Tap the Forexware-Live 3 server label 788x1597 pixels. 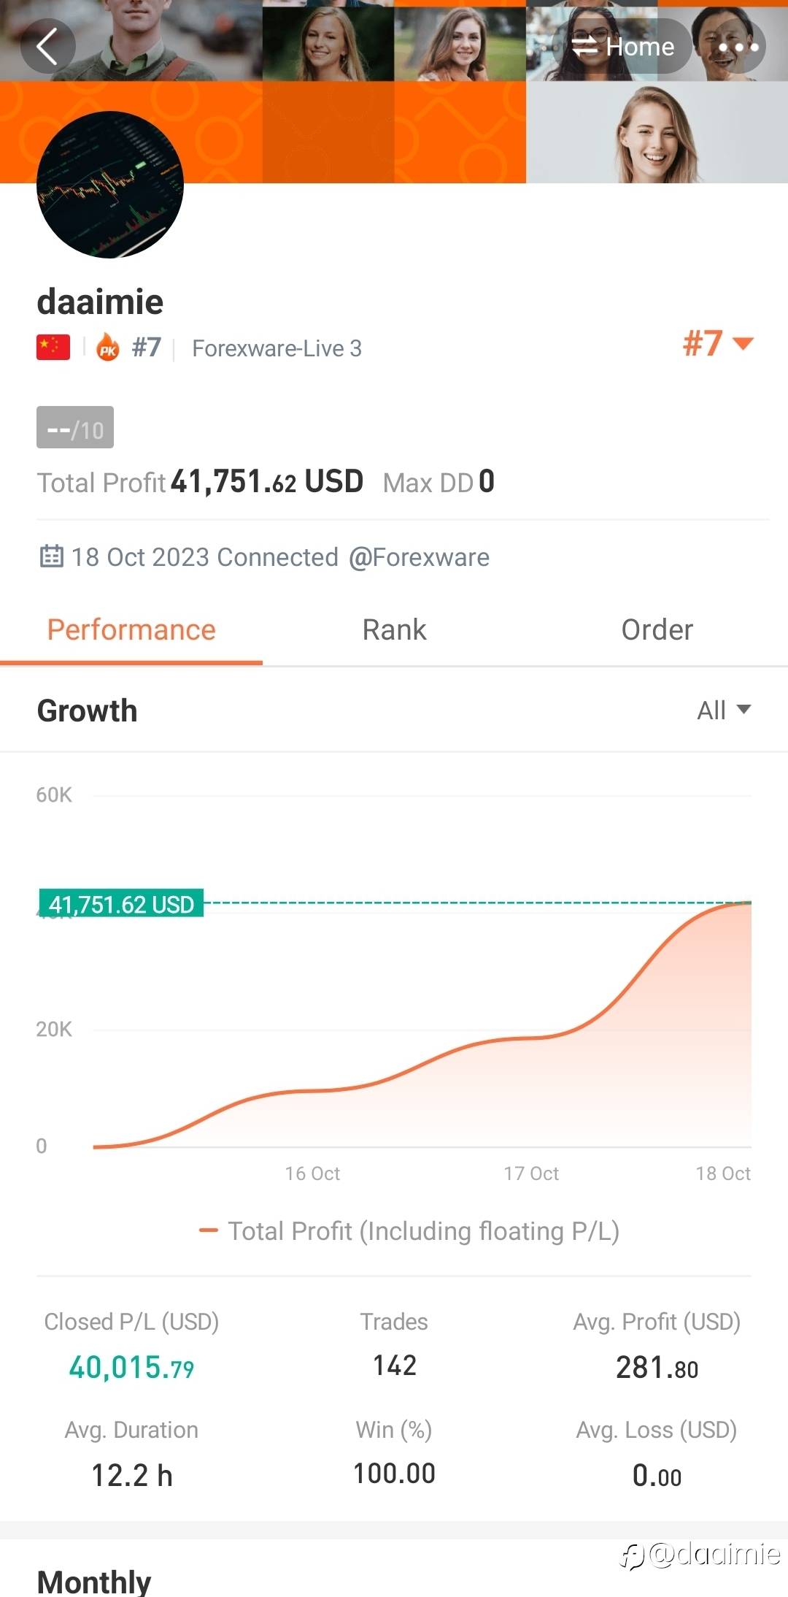277,348
